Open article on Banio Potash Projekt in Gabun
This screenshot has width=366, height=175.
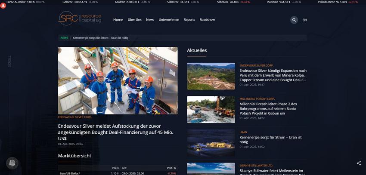click(x=268, y=109)
